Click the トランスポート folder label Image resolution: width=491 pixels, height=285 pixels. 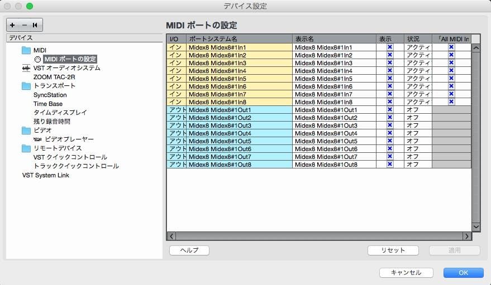(55, 86)
